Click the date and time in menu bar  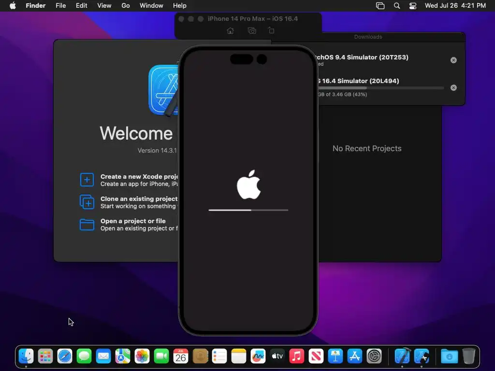455,6
